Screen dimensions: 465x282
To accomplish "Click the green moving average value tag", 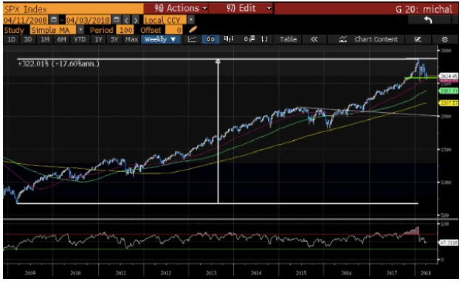I will click(449, 91).
